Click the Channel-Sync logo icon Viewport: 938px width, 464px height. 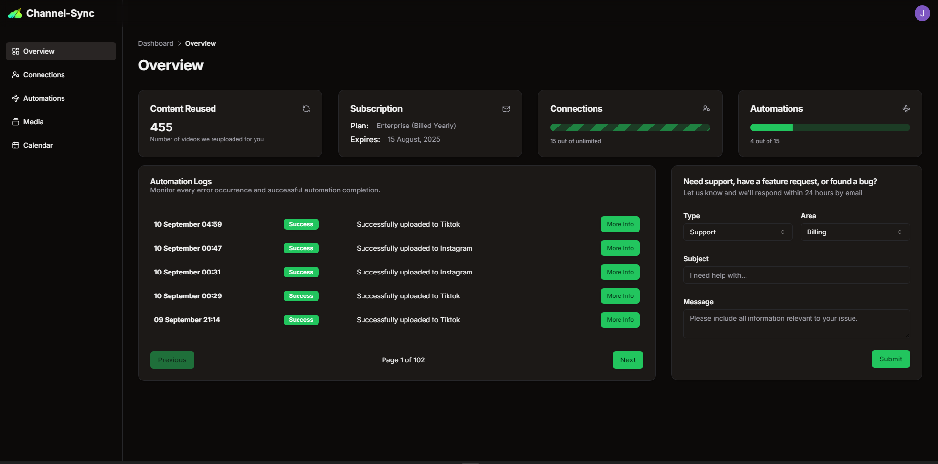[x=15, y=13]
